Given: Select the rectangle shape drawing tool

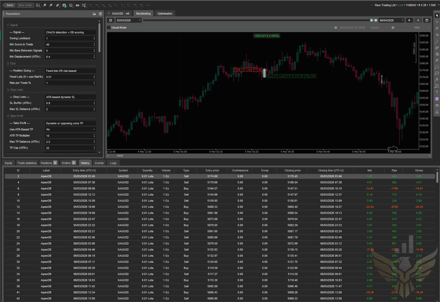Looking at the screenshot, I should 437,73.
